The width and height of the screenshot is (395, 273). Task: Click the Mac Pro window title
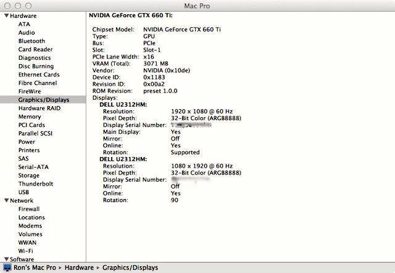(x=197, y=6)
